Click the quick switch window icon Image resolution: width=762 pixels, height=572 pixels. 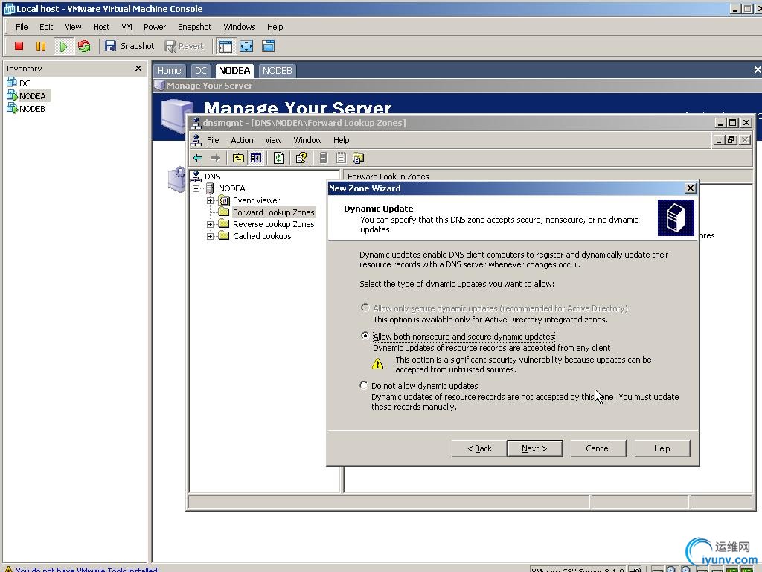coord(268,46)
